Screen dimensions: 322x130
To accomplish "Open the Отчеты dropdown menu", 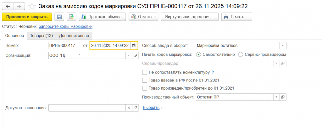I will [143, 17].
